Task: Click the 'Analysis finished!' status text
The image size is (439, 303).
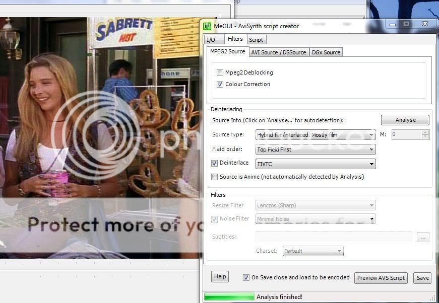Action: (279, 297)
